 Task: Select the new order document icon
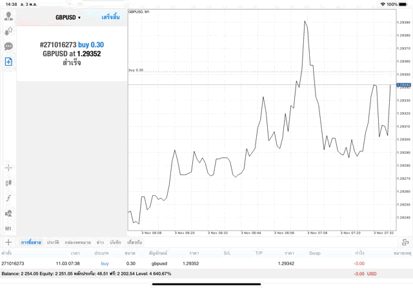[8, 62]
